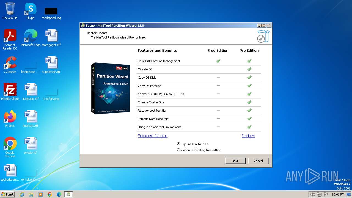The image size is (352, 198).
Task: Open Windows Explorer from the taskbar
Action: coord(31,194)
